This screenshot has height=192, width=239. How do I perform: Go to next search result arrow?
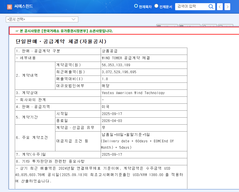point(227,7)
